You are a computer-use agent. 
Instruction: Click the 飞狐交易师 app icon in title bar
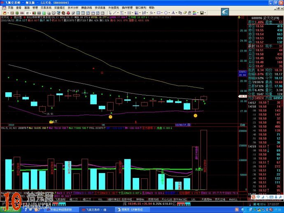tap(2, 2)
